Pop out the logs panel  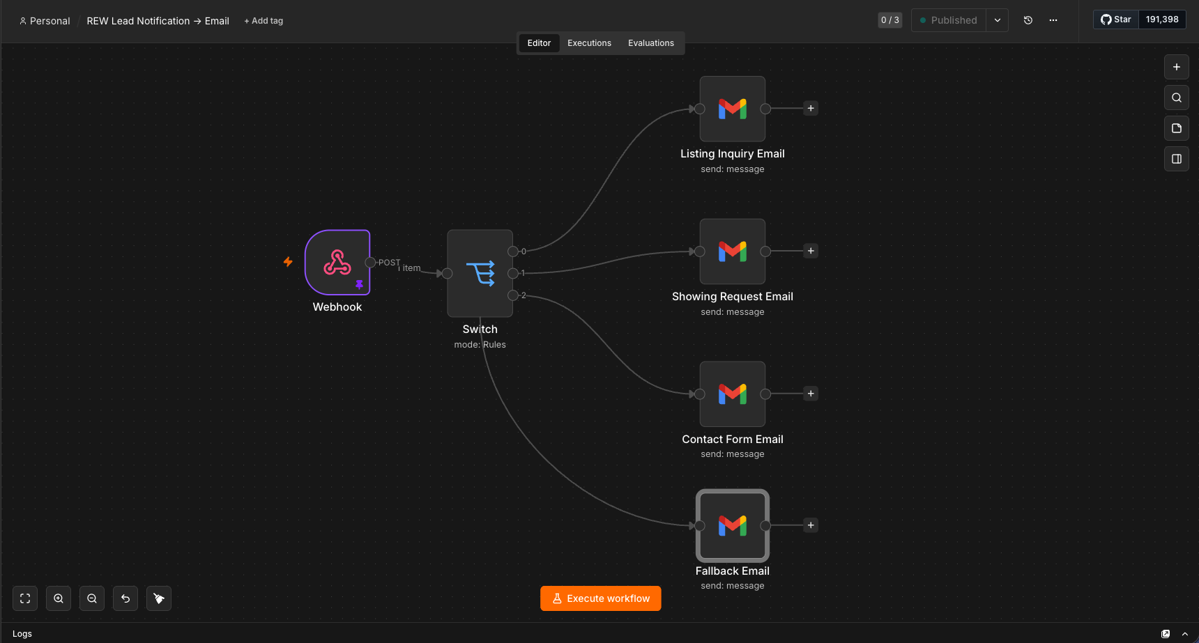1166,634
